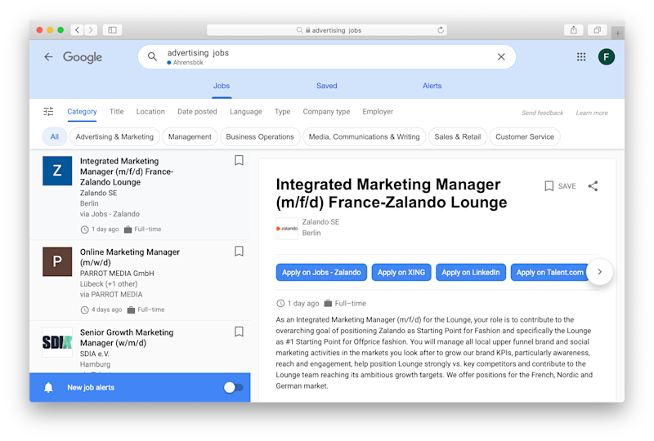Open the Employer filter
Screen dimensions: 654x441
click(378, 112)
